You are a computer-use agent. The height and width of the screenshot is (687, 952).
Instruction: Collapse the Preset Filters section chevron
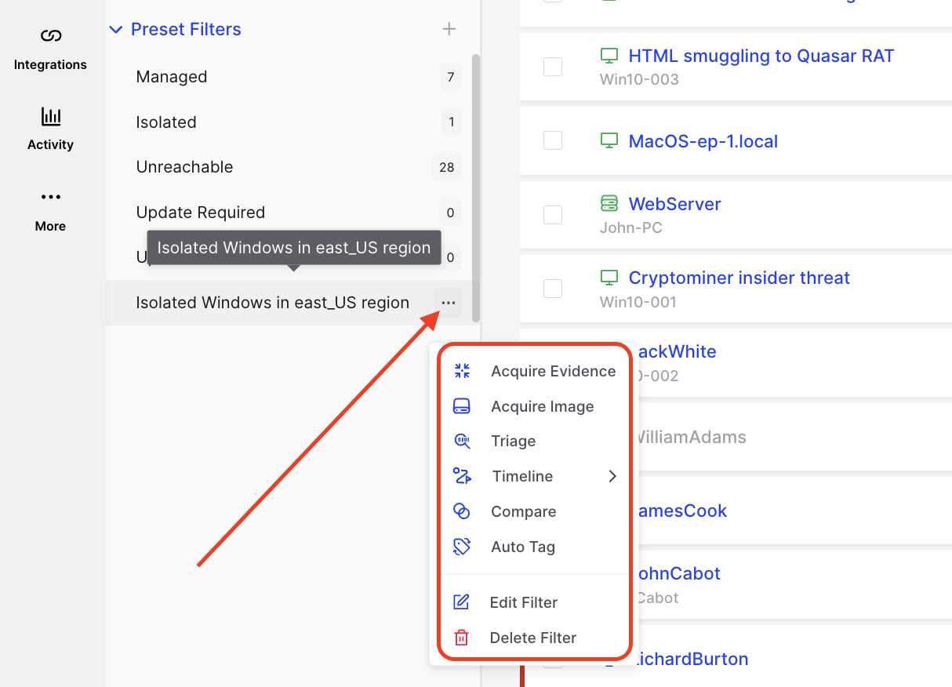pyautogui.click(x=116, y=30)
